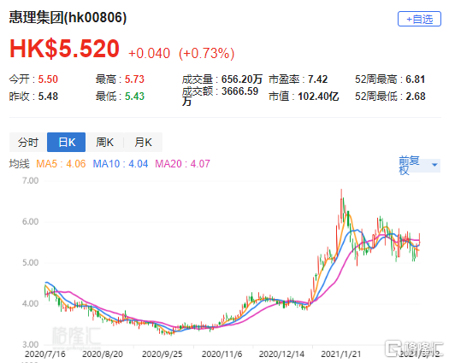Viewport: 449px width, 363px height.
Task: Click the 7.00 y-axis price label
Action: [x=30, y=180]
